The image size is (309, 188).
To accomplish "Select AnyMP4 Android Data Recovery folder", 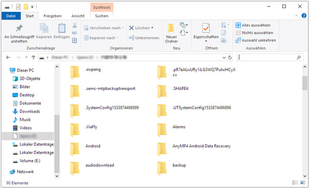I will pyautogui.click(x=194, y=149).
